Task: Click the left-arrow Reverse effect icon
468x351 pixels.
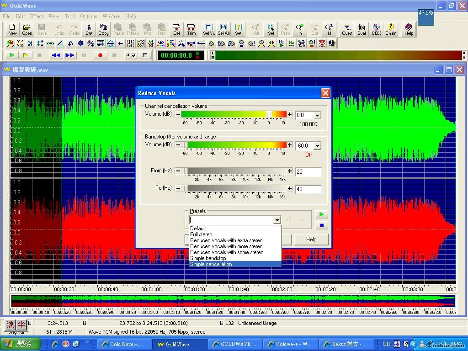Action: [121, 43]
